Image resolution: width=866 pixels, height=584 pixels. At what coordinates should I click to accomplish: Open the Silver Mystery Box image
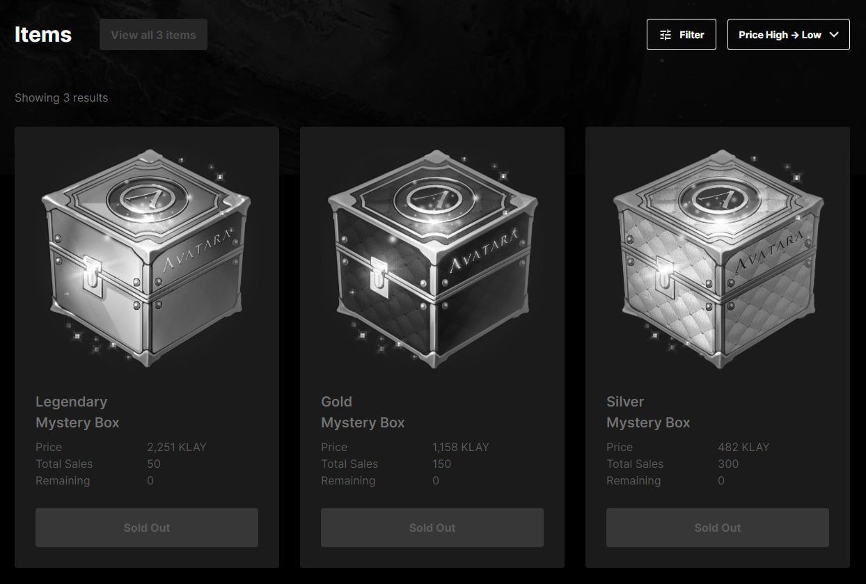[718, 258]
